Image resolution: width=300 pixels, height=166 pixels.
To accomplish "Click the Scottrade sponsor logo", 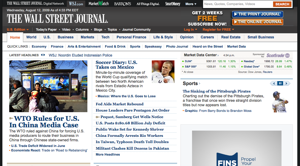I will [275, 56].
